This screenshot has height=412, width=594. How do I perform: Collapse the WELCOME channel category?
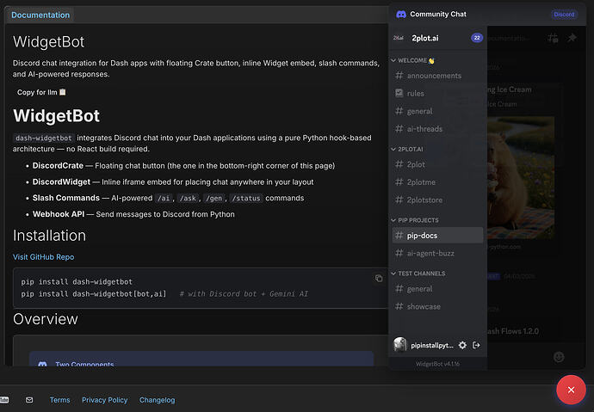[x=413, y=60]
